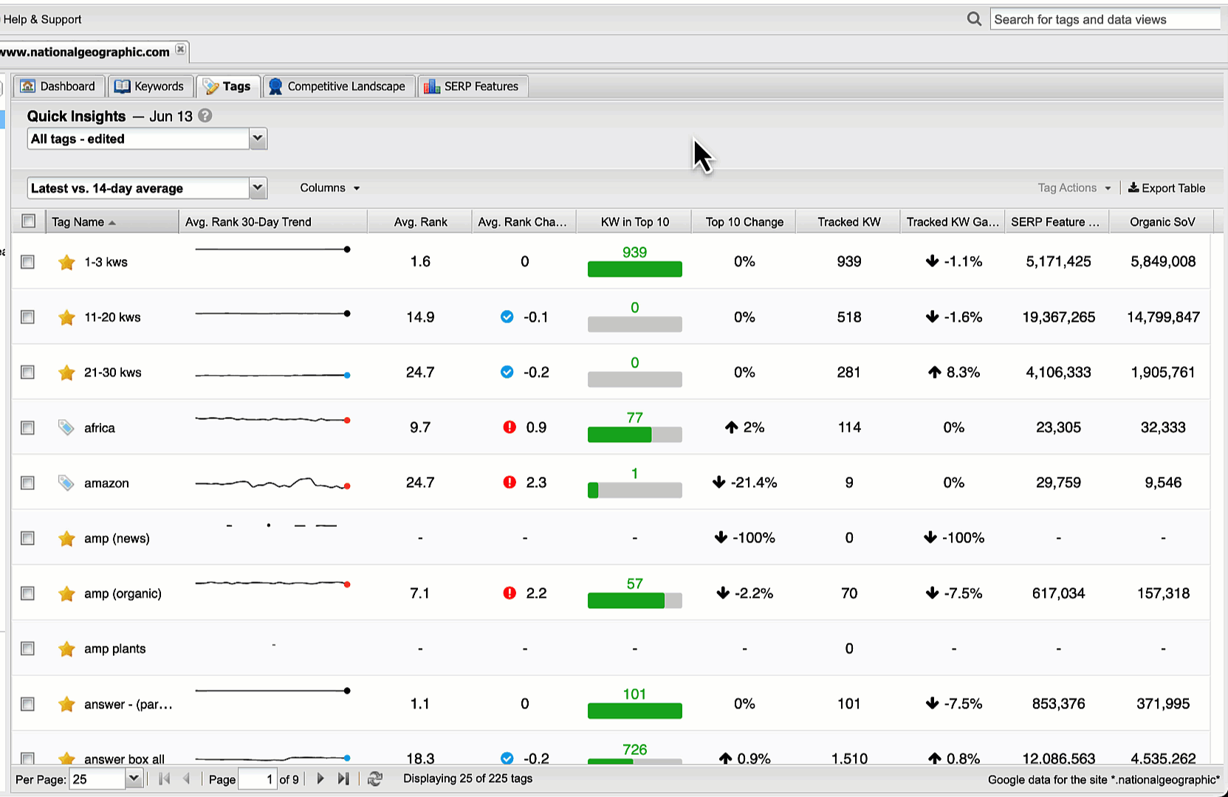Check the select-all checkbox in the table header
This screenshot has width=1228, height=797.
tap(27, 221)
